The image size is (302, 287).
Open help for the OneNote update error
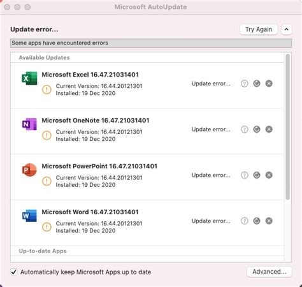245,129
